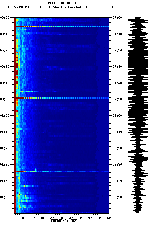Click the UTC time label '08:30'
Screen dimensions: 150x235
[x=117, y=165]
